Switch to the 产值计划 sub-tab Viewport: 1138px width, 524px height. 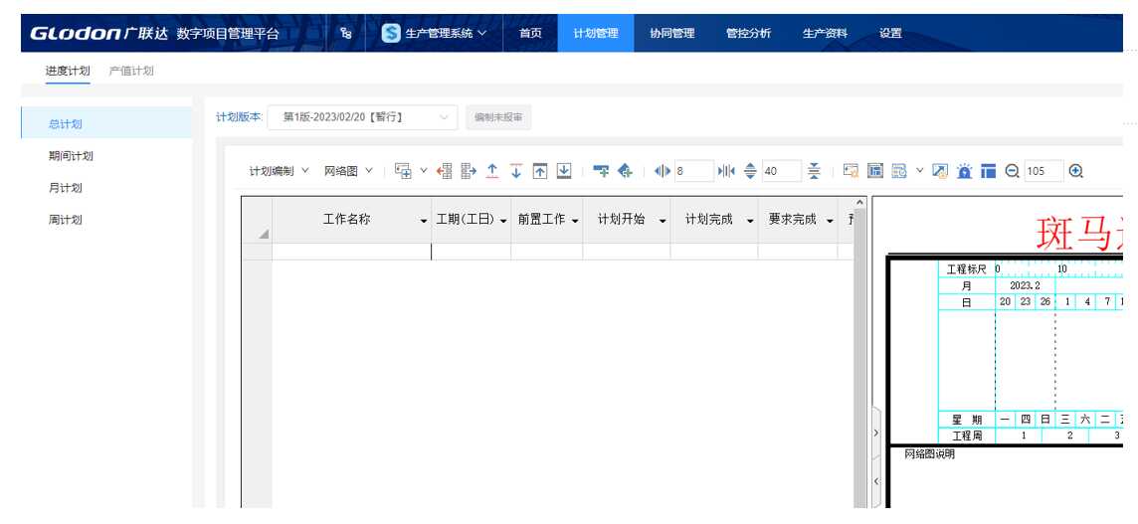131,71
